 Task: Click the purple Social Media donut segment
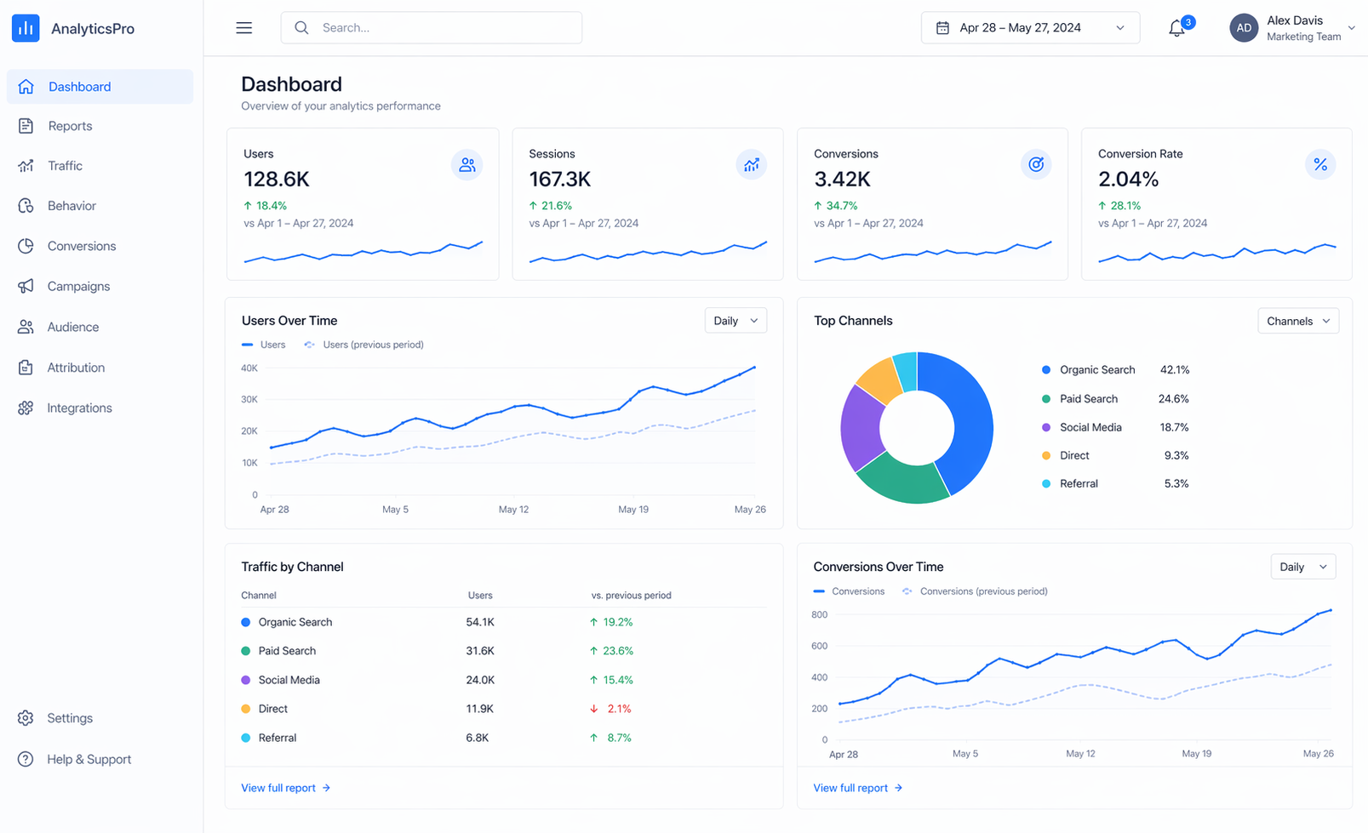860,428
